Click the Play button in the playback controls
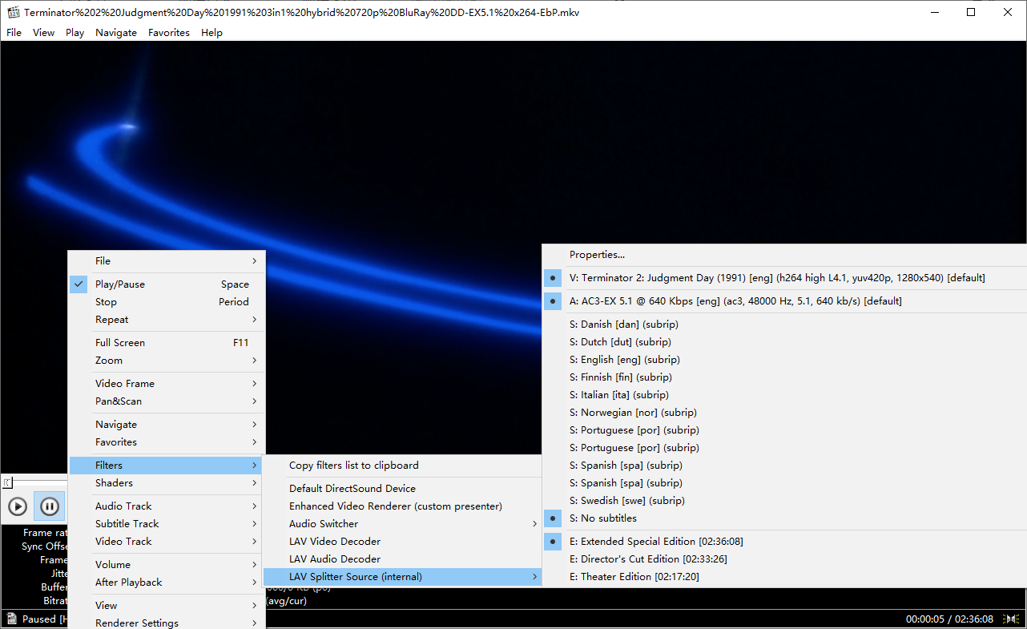This screenshot has height=629, width=1027. click(x=18, y=506)
